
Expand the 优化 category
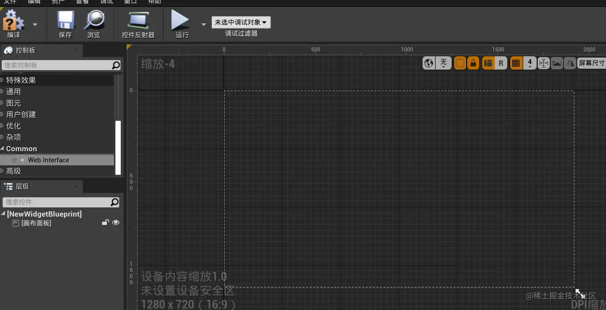pyautogui.click(x=2, y=126)
